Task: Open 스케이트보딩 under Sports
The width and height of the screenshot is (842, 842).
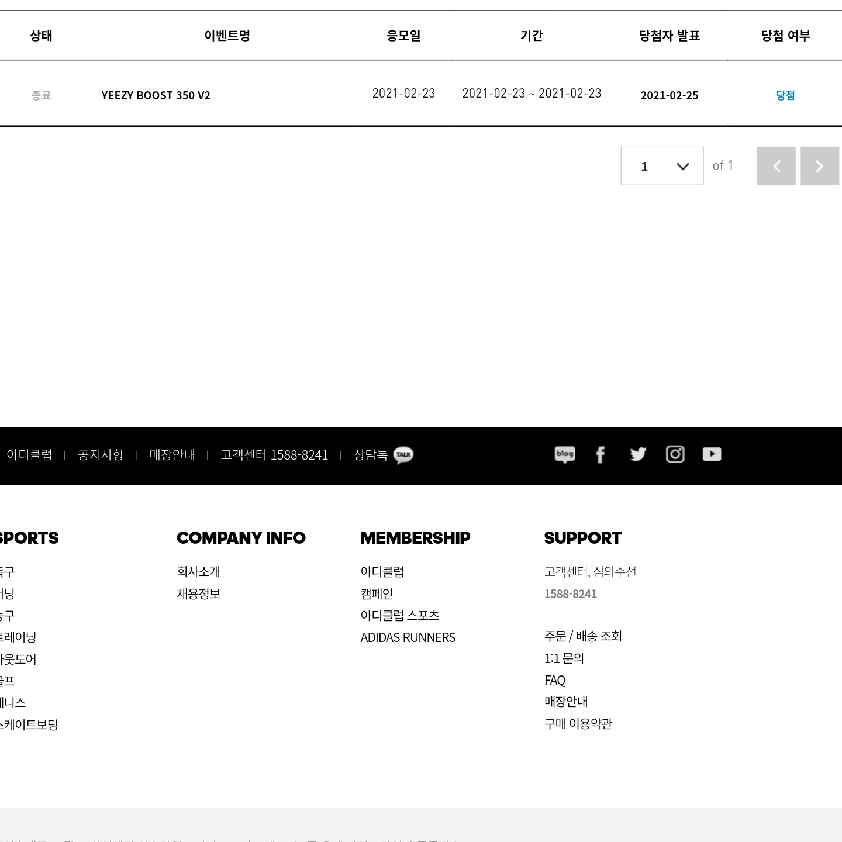Action: 29,725
